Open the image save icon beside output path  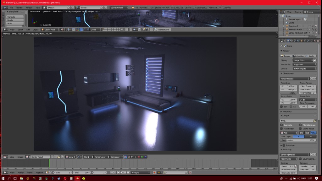[315, 121]
